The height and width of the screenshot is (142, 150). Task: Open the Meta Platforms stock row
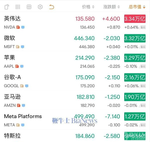tap(75, 120)
